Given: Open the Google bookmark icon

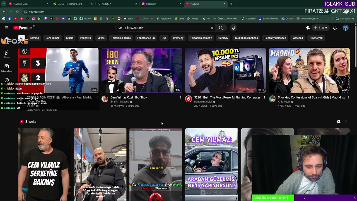Looking at the screenshot, I should pos(4,19).
